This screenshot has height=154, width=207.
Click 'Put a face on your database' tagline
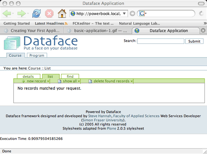(x=51, y=48)
